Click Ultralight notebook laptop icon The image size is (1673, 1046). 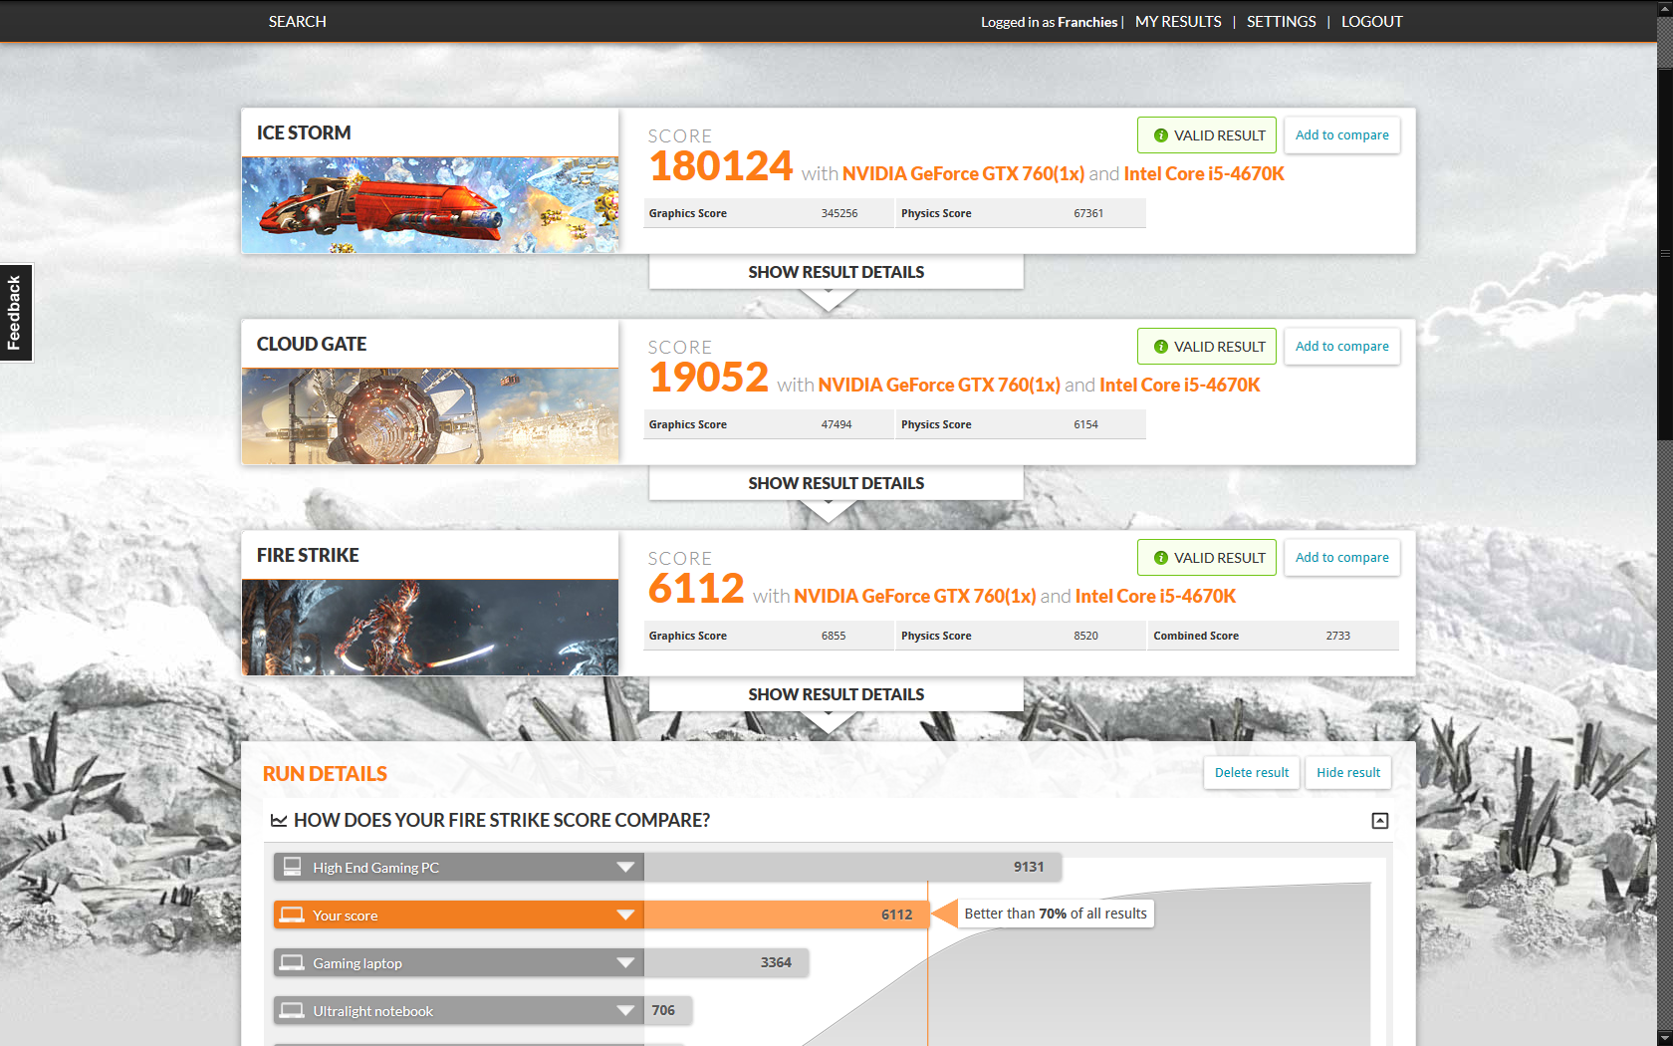(292, 1010)
